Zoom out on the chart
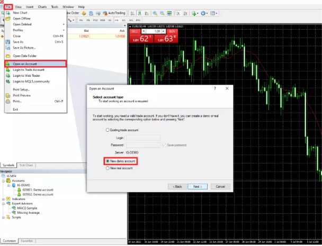 pos(162,13)
